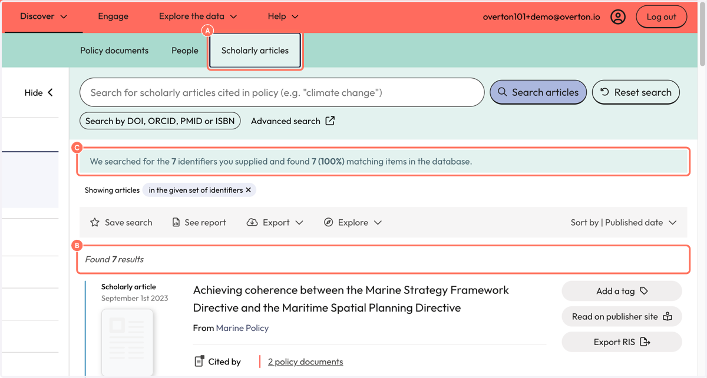707x378 pixels.
Task: Open the 2 policy documents link
Action: 305,362
